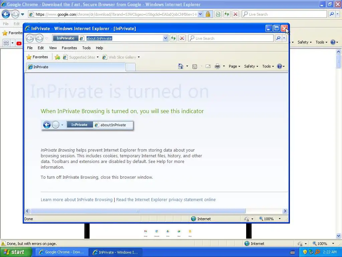Open search provider dropdown in InPrivate window
The height and width of the screenshot is (257, 342).
click(284, 38)
